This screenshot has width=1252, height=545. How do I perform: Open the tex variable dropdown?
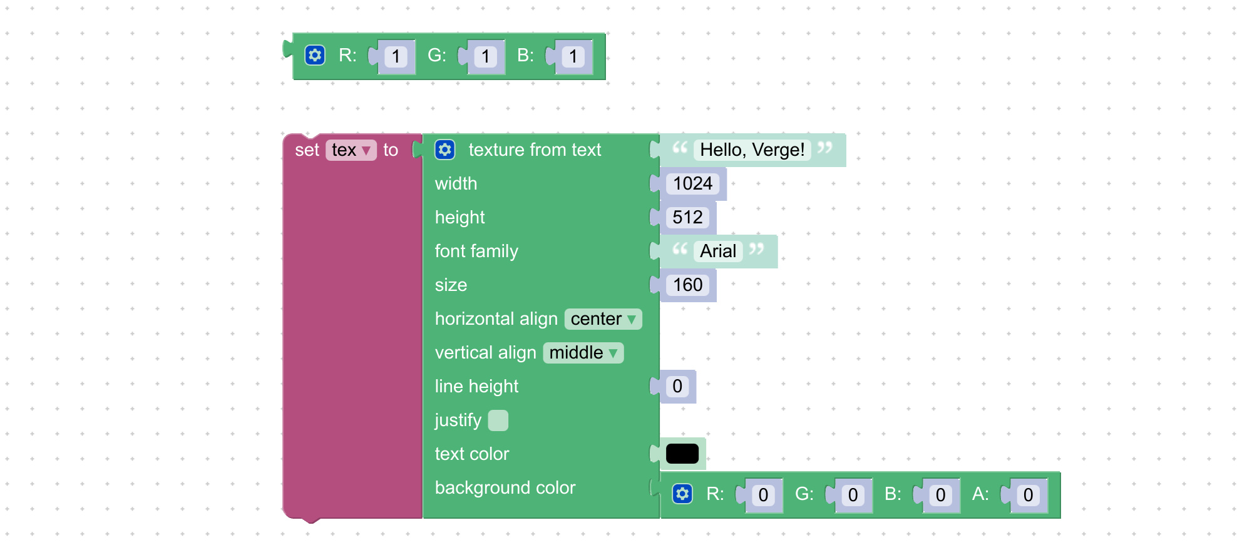(351, 150)
